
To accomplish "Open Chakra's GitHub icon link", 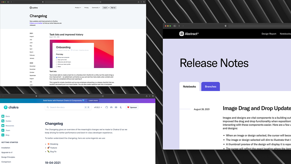I will click(x=107, y=107).
